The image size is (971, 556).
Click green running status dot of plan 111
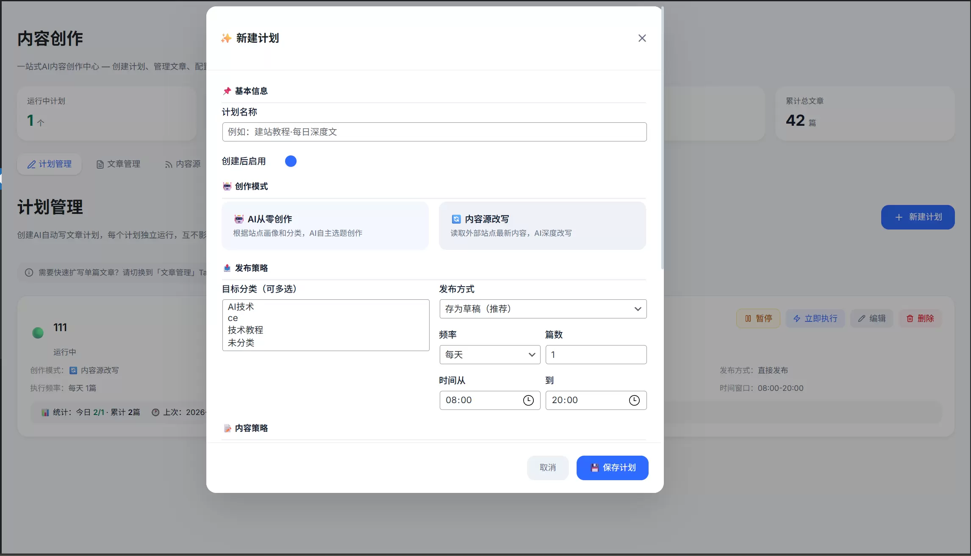tap(38, 333)
